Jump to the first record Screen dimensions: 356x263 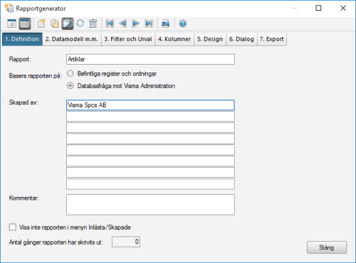click(x=110, y=23)
